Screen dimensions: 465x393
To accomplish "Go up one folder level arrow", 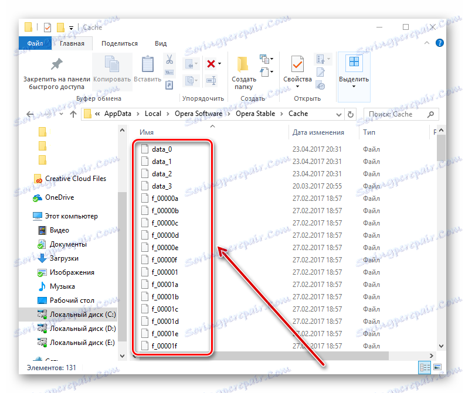I will point(73,114).
